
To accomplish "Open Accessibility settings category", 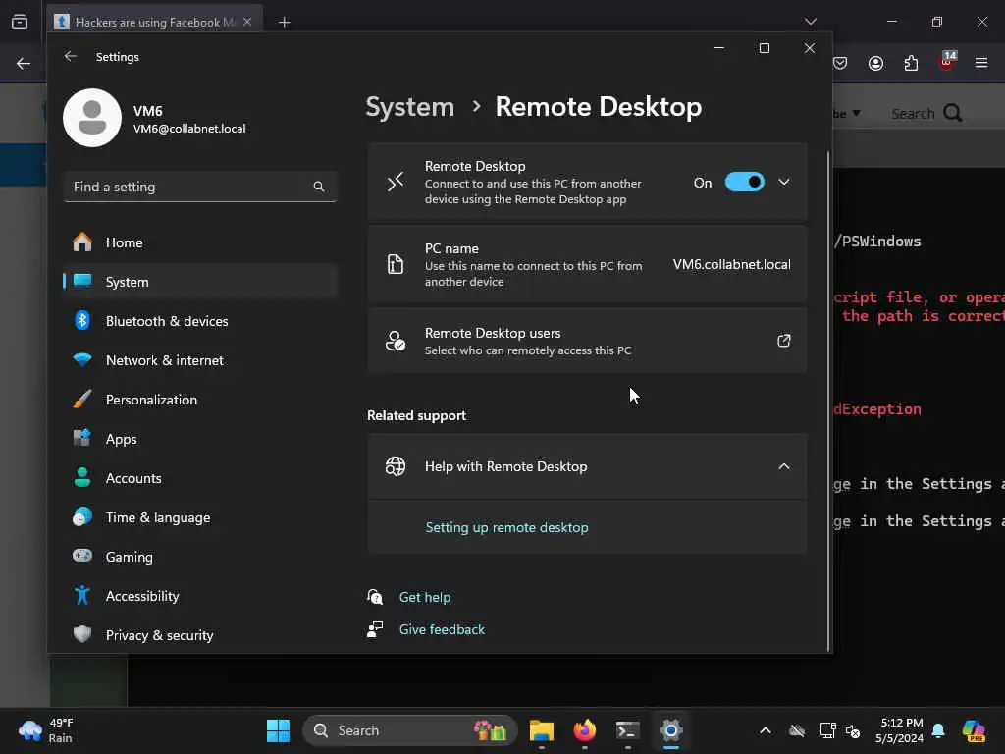I will [x=200, y=596].
